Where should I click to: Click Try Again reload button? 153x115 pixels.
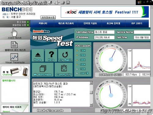(x=65, y=55)
